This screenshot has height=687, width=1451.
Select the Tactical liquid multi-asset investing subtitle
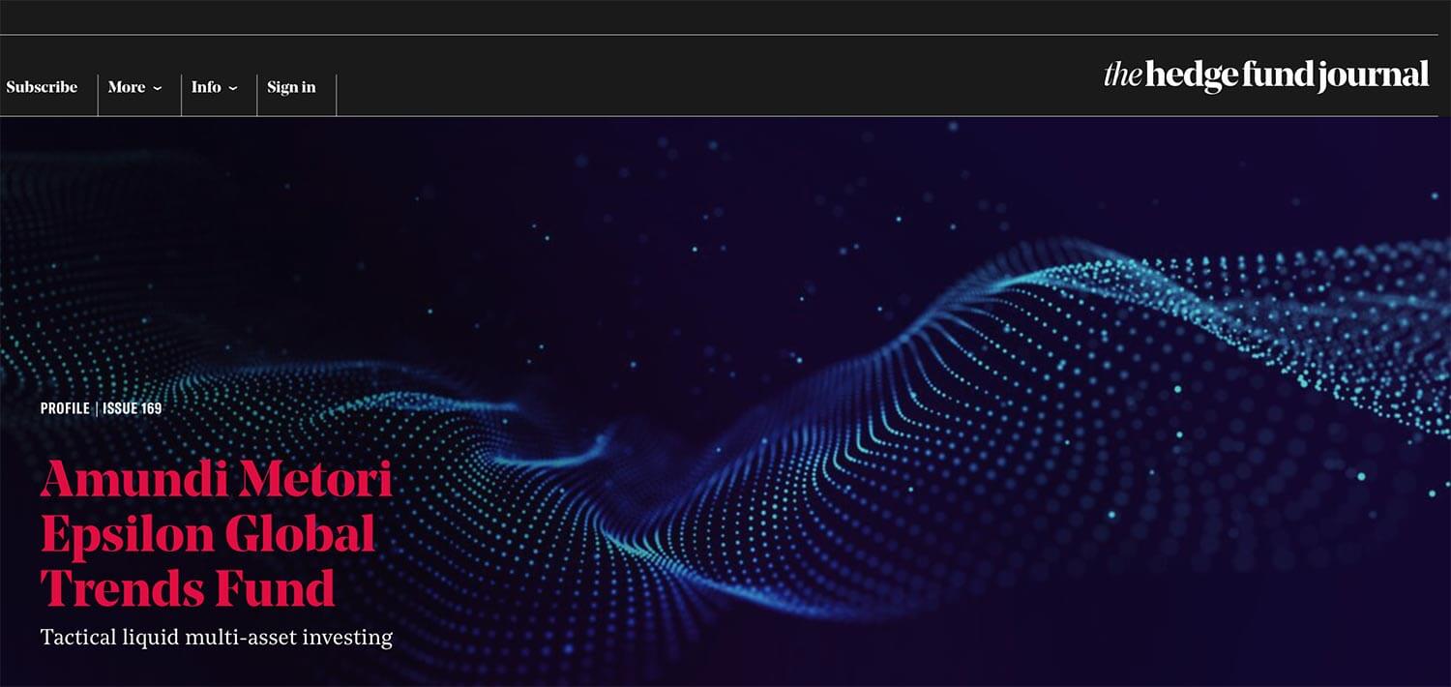[217, 638]
